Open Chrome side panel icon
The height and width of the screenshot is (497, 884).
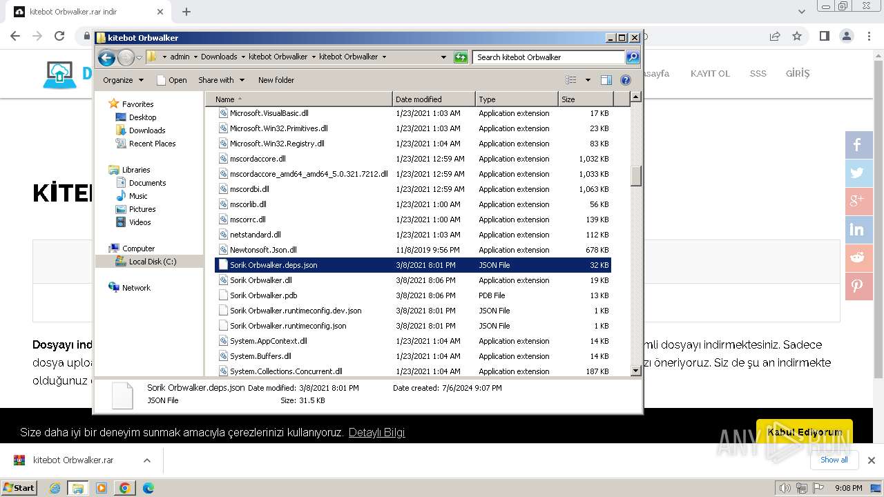(824, 36)
